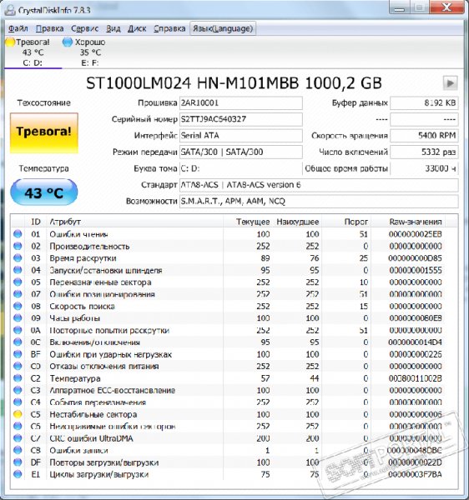Click the blue status icon for Ошибки чтения
469x500 pixels.
[x=18, y=234]
